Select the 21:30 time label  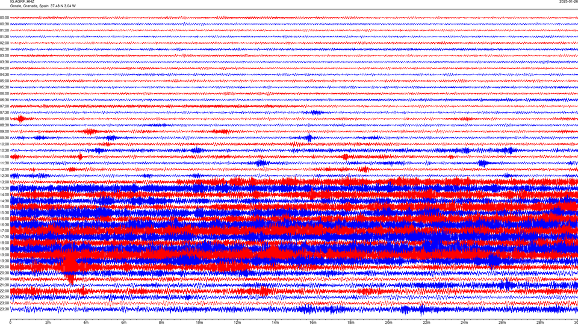click(x=4, y=285)
